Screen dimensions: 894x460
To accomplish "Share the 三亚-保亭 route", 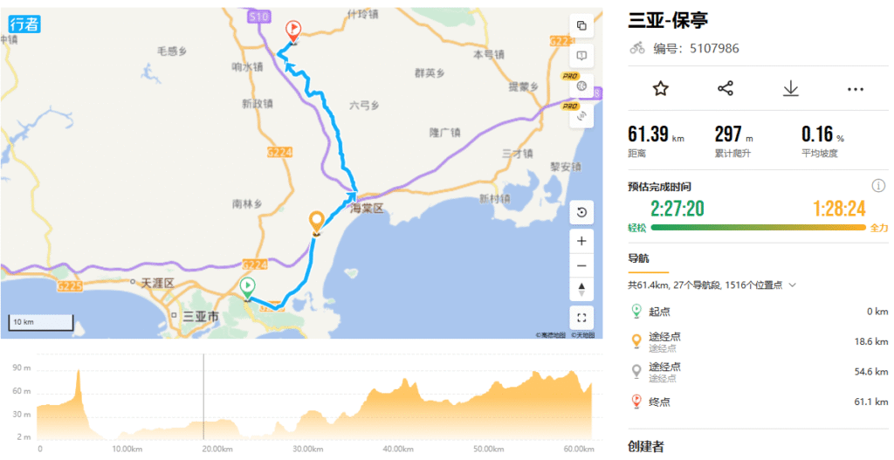I will [x=726, y=88].
